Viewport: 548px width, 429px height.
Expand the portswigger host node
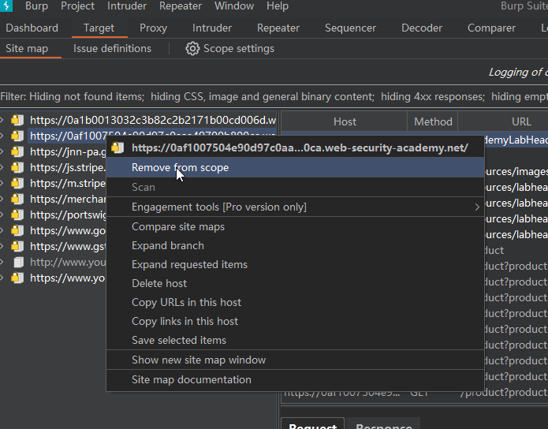click(2, 214)
